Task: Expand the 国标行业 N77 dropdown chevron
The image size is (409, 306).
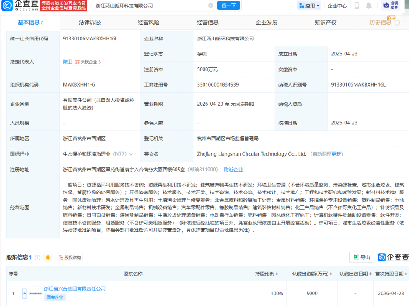Action: 131,154
